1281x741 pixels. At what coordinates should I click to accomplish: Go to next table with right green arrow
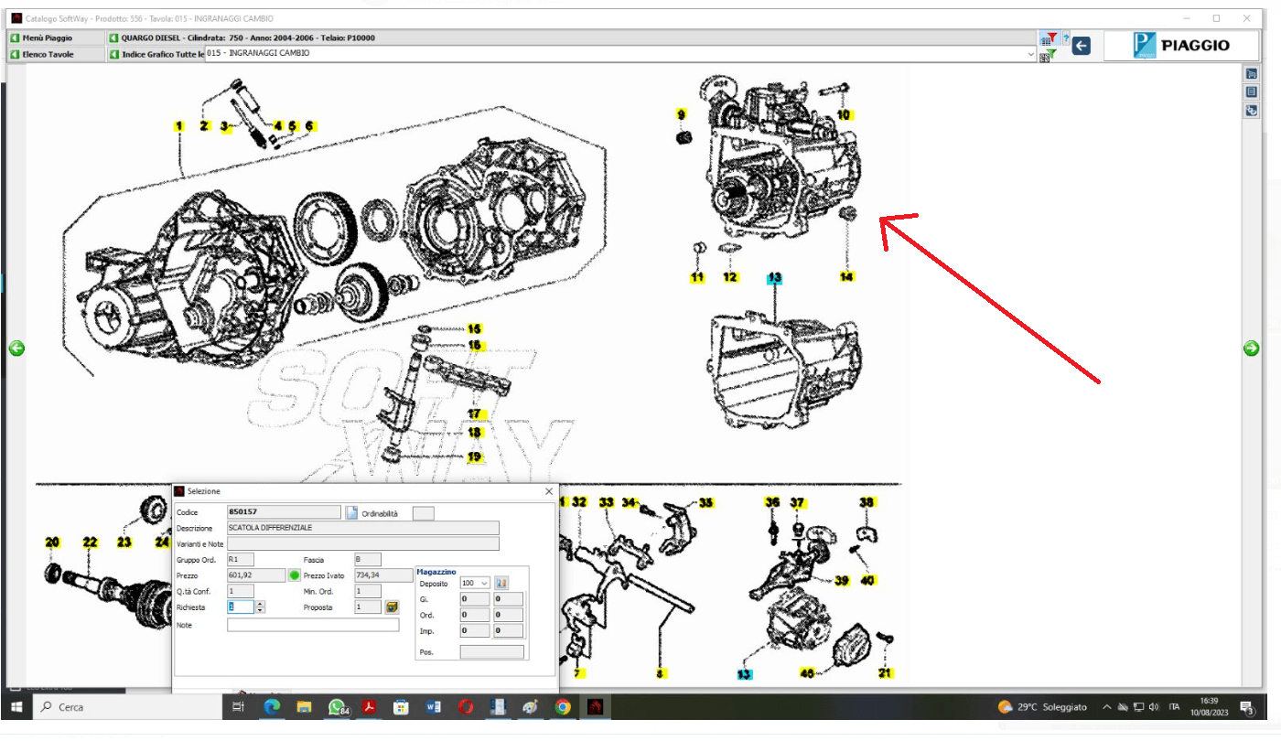1251,349
